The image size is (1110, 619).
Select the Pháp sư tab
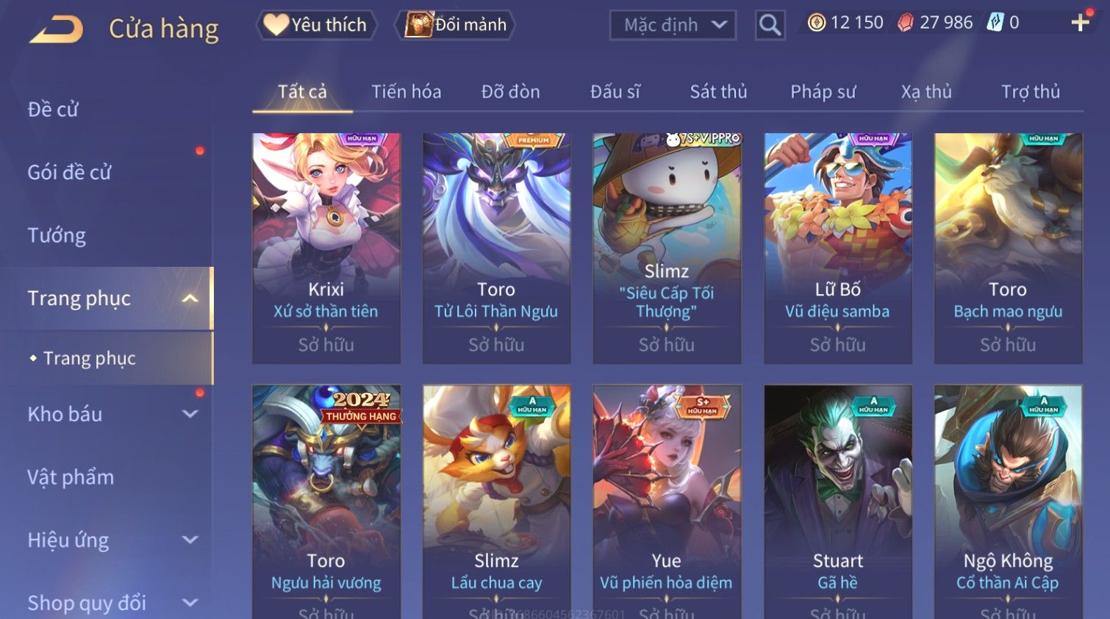(823, 92)
